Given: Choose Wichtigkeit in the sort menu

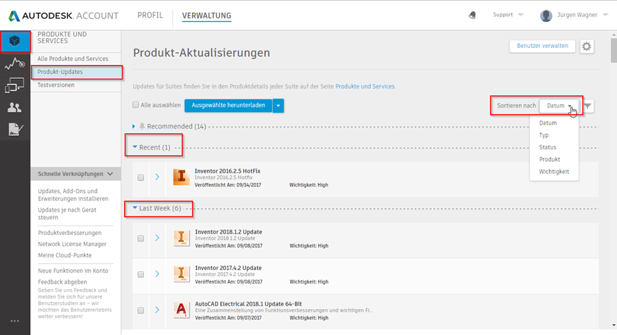Looking at the screenshot, I should (x=554, y=171).
